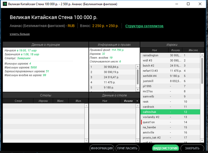This screenshot has height=153, width=208.
Task: Sort players list by Фишки column
Action: coord(175,50)
